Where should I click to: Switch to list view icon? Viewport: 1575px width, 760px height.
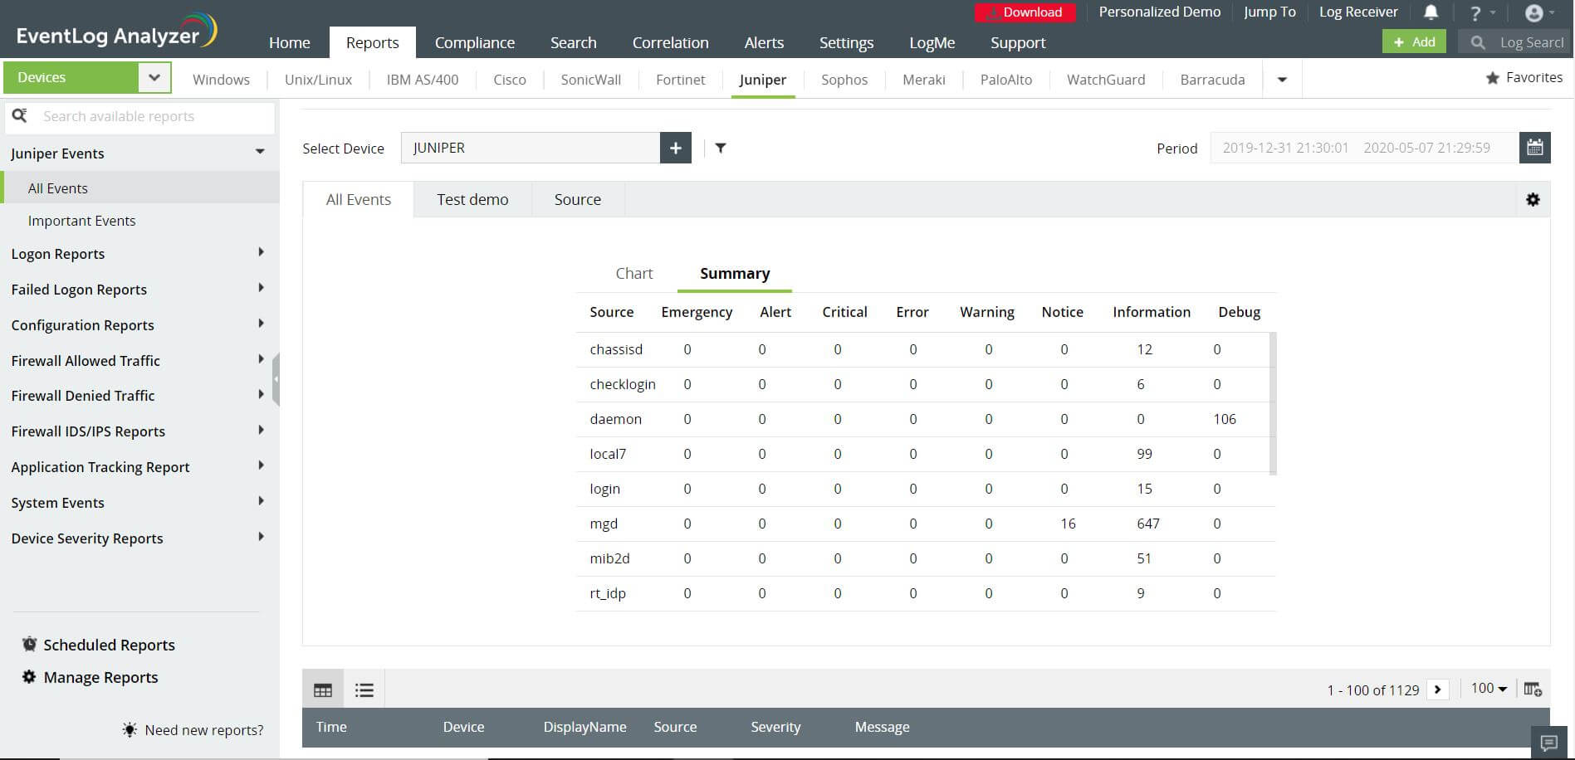(x=364, y=689)
